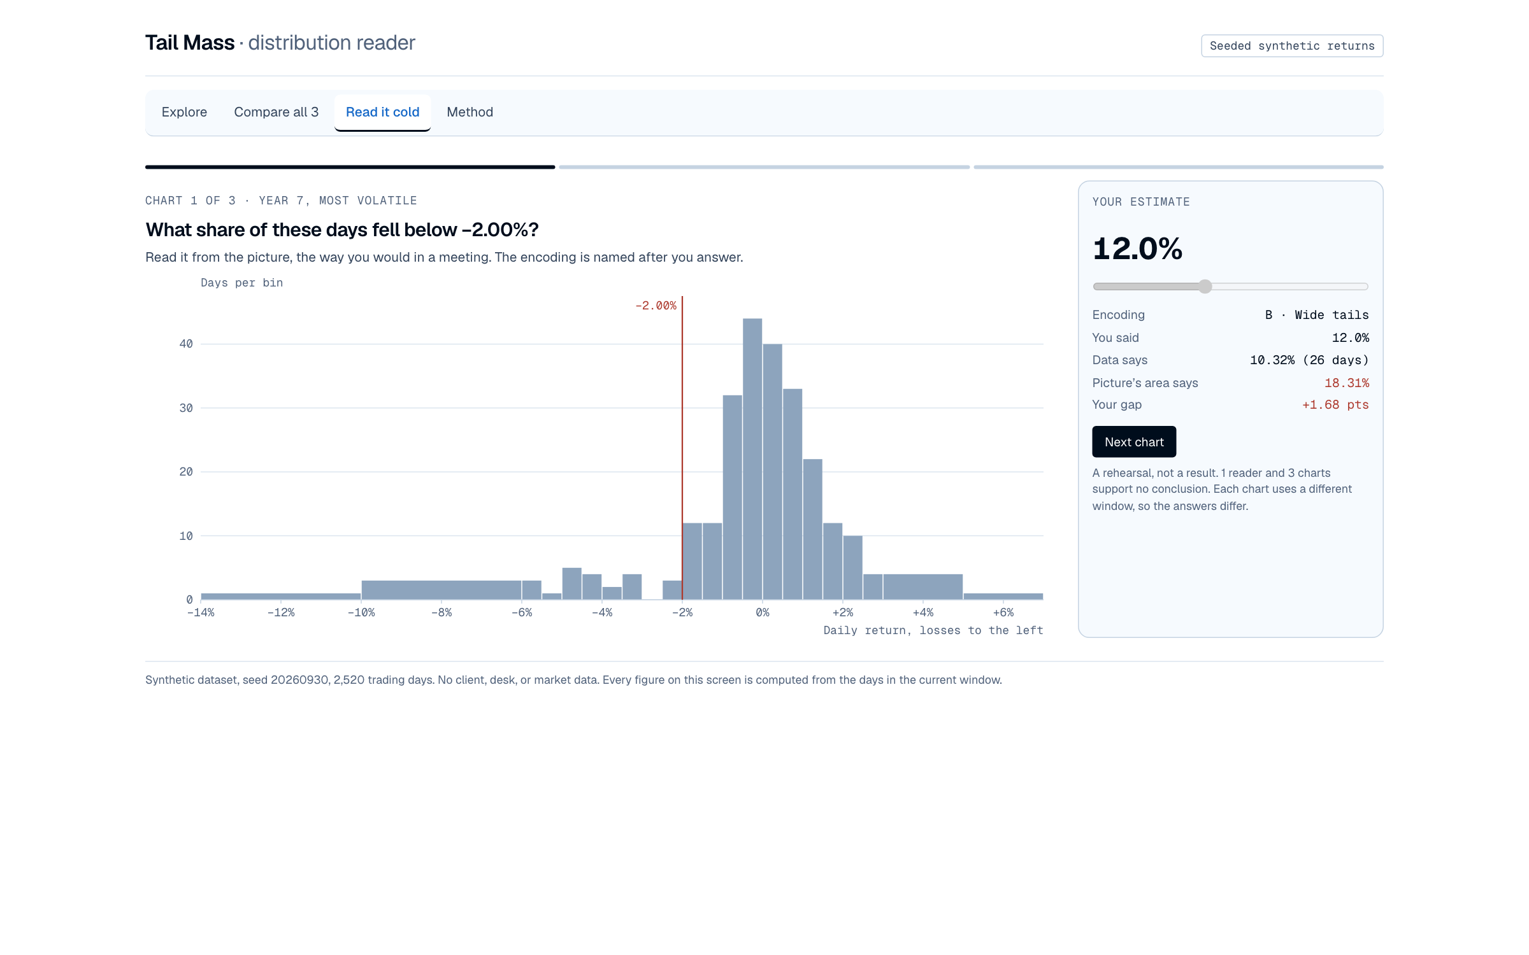The width and height of the screenshot is (1529, 955).
Task: Click the '+1.68 pts' gap value
Action: point(1335,405)
